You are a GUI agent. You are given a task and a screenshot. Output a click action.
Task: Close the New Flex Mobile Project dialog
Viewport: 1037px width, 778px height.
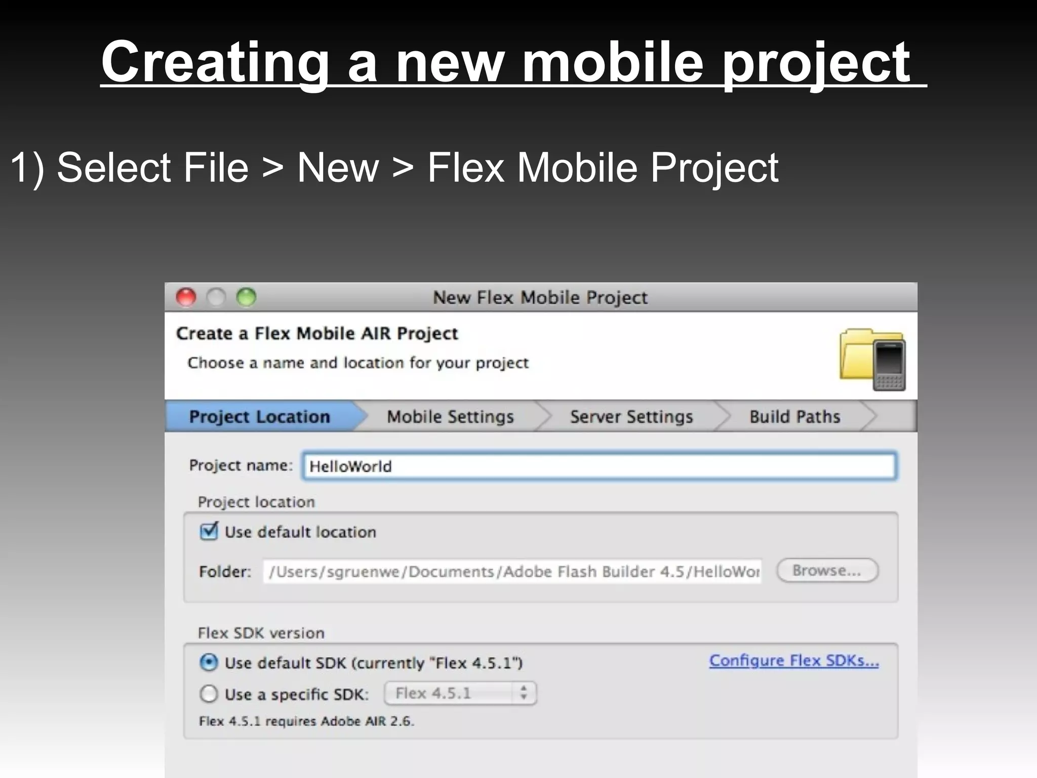click(x=186, y=297)
